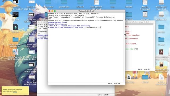Open the WhatsApp Audio mpeg file icon
Image resolution: width=170 pixels, height=96 pixels.
tap(15, 52)
